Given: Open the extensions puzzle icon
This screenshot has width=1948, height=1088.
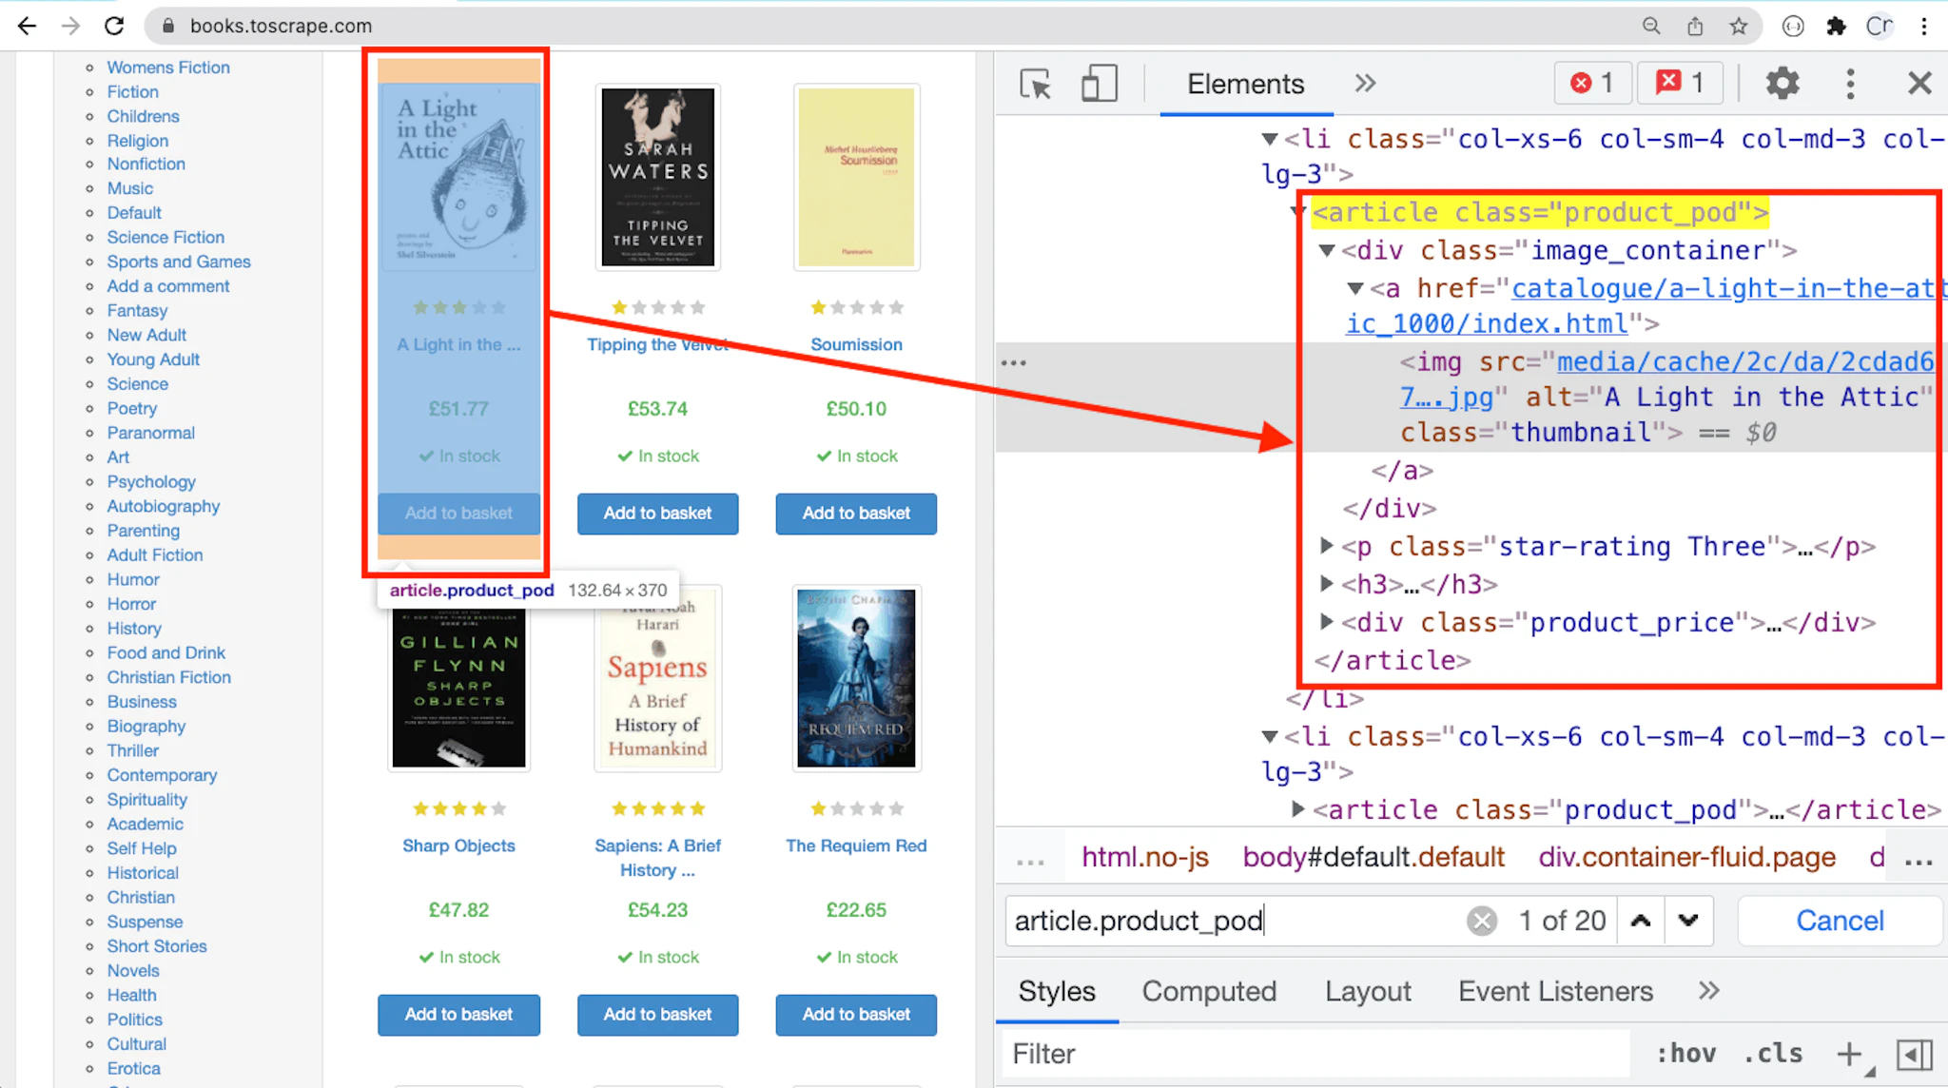Looking at the screenshot, I should click(1837, 26).
